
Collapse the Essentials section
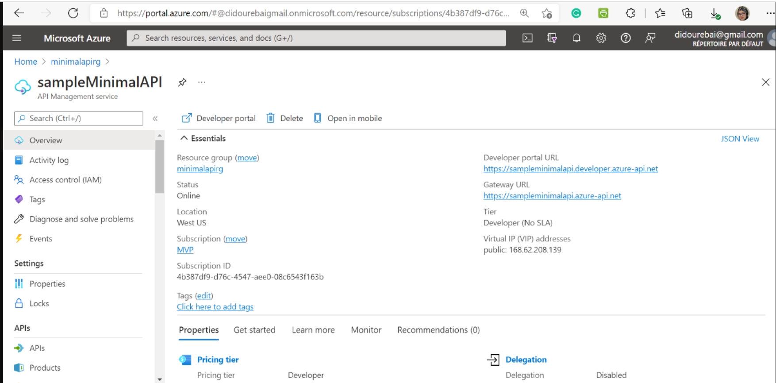pyautogui.click(x=184, y=138)
